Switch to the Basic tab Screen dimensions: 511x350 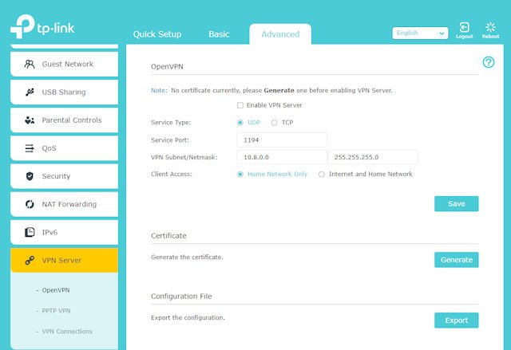pyautogui.click(x=219, y=34)
